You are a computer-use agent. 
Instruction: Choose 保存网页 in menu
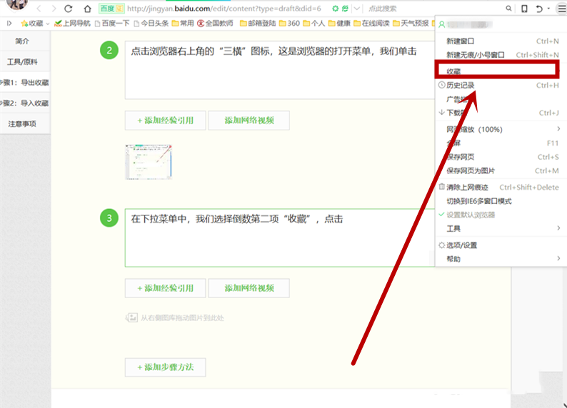tap(501, 157)
